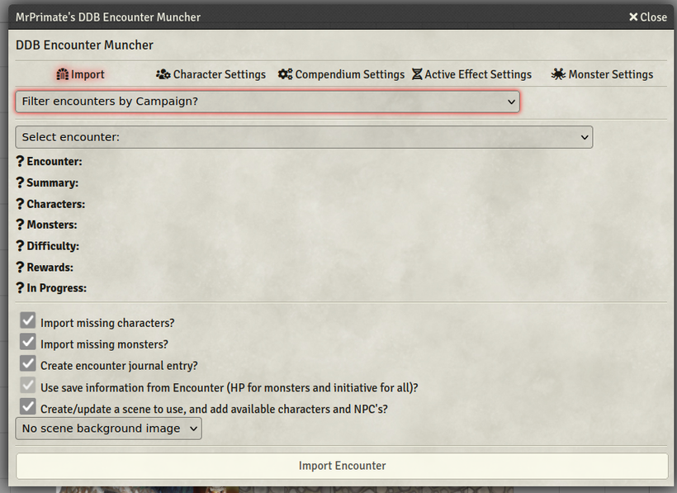Click the Create encounter journal entry? label
The image size is (677, 493).
119,366
